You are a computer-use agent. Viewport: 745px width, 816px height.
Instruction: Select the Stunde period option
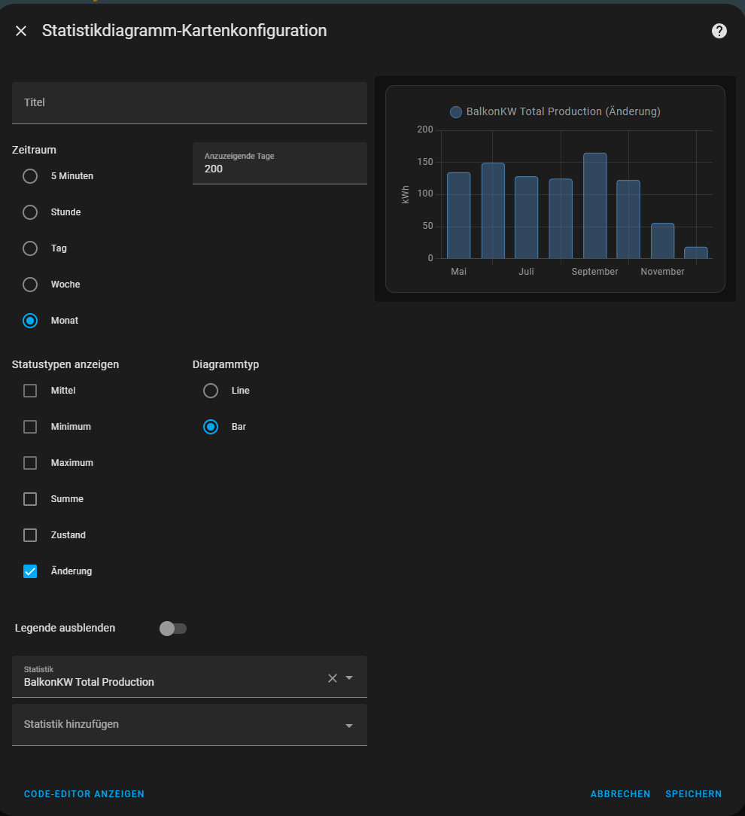tap(30, 212)
